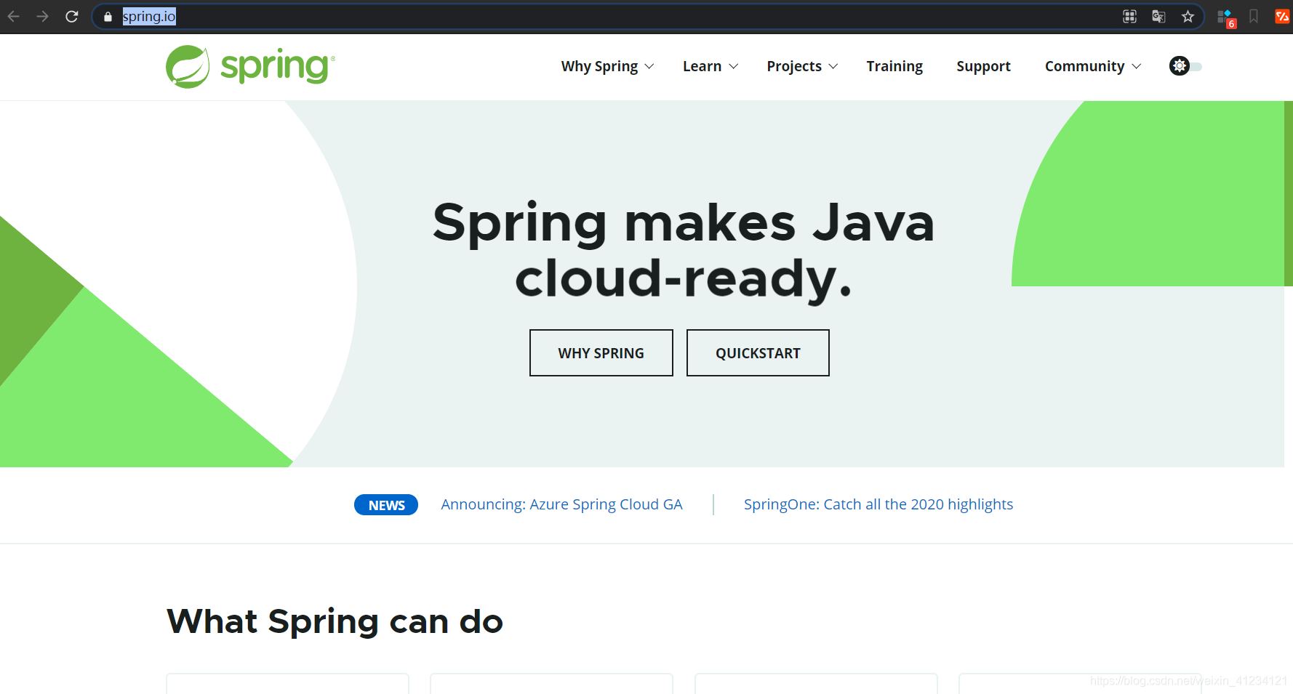Open the Support page

pyautogui.click(x=983, y=66)
